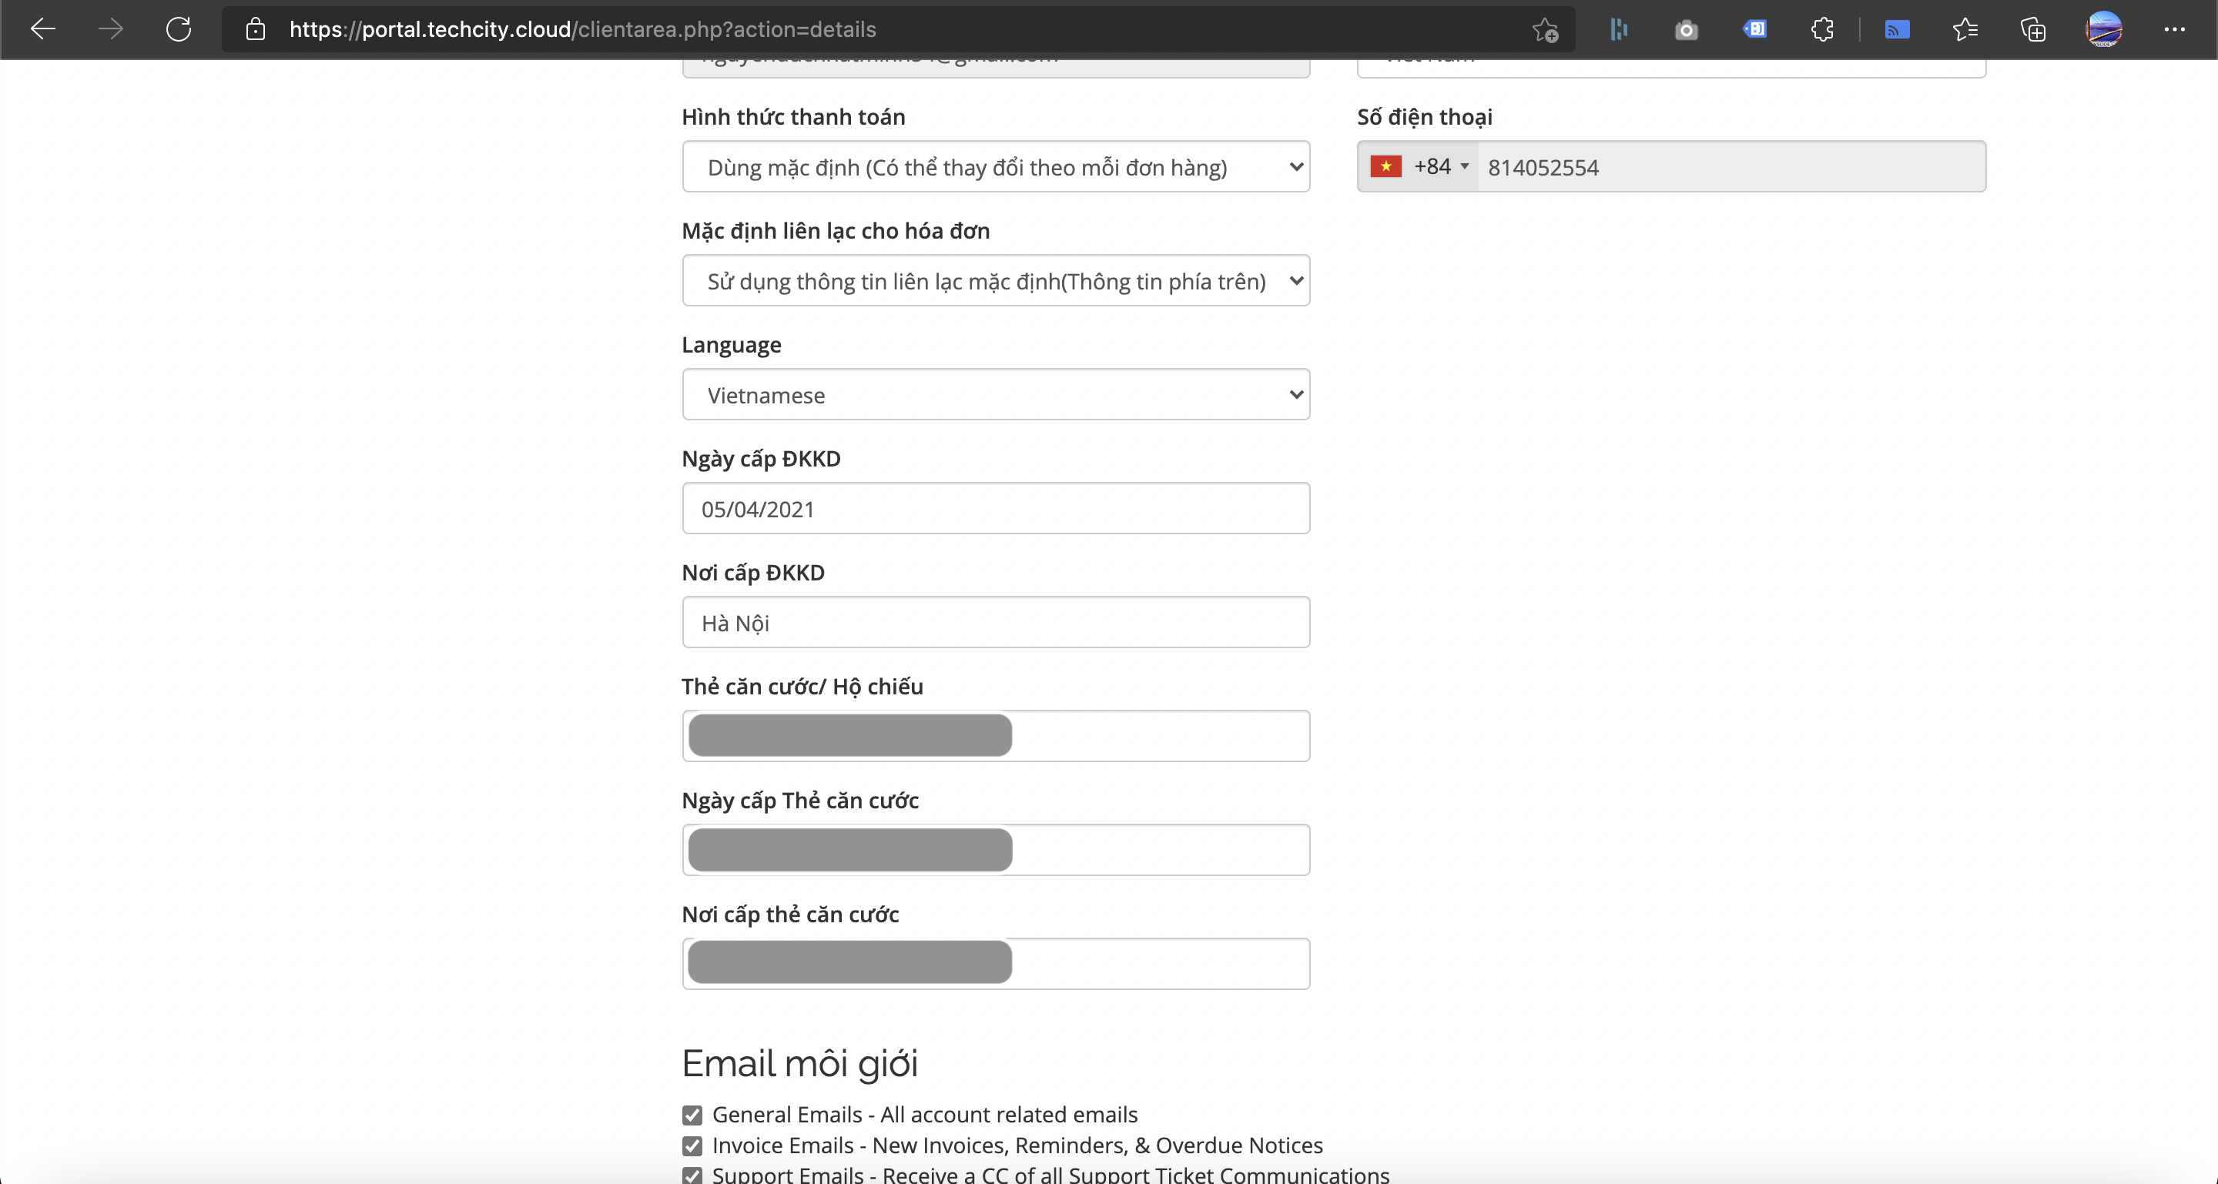Viewport: 2218px width, 1184px height.
Task: Click the Số điện thoại label
Action: coord(1425,117)
